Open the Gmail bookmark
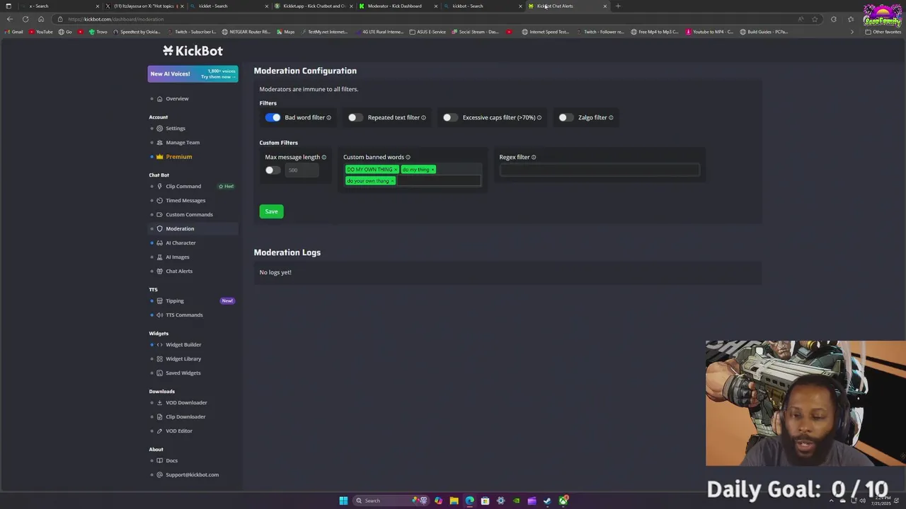Image resolution: width=906 pixels, height=509 pixels. click(x=14, y=32)
